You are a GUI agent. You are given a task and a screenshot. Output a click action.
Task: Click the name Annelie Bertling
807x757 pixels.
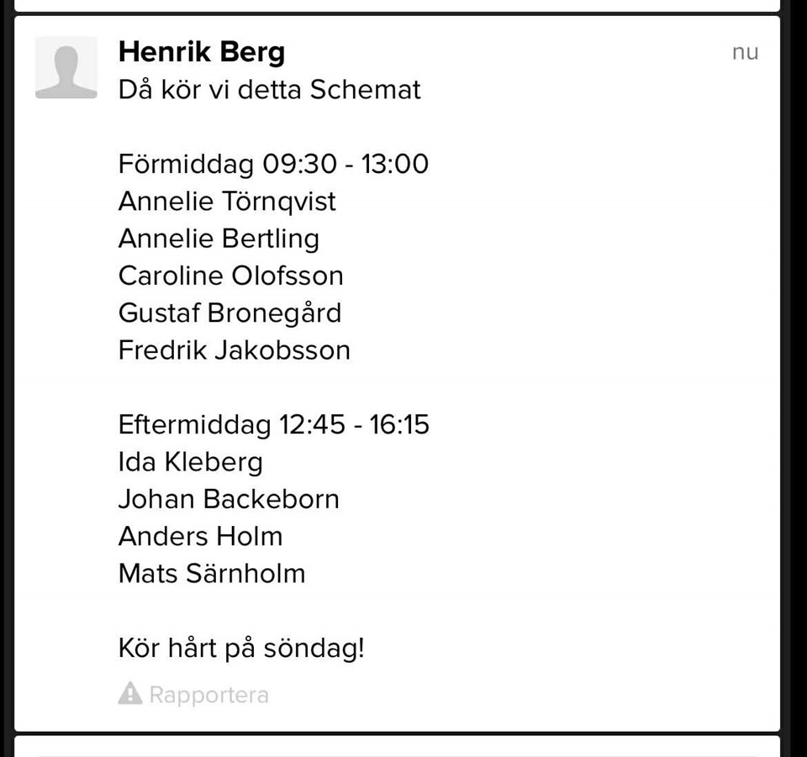click(x=219, y=239)
